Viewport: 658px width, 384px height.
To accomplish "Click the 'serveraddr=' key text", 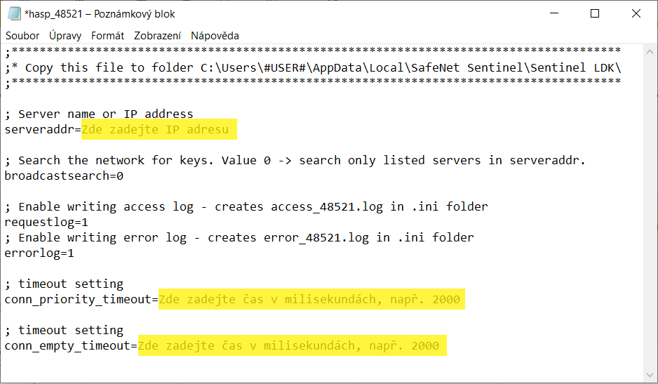I will (x=43, y=129).
